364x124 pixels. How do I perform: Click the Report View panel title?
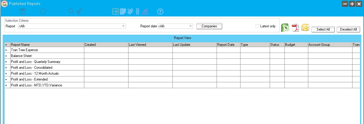point(182,38)
